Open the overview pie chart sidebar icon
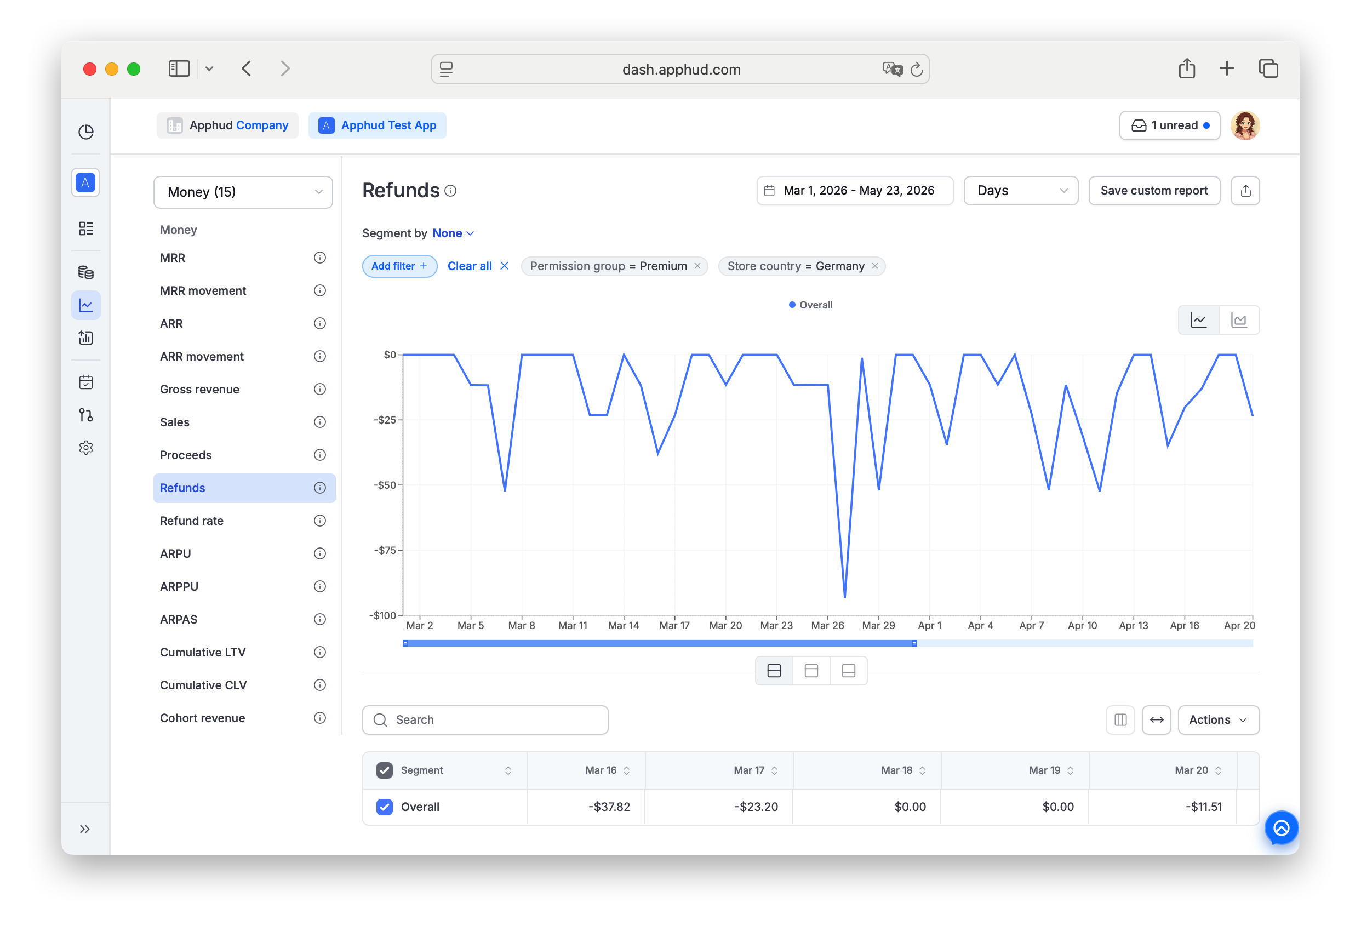 [x=85, y=132]
